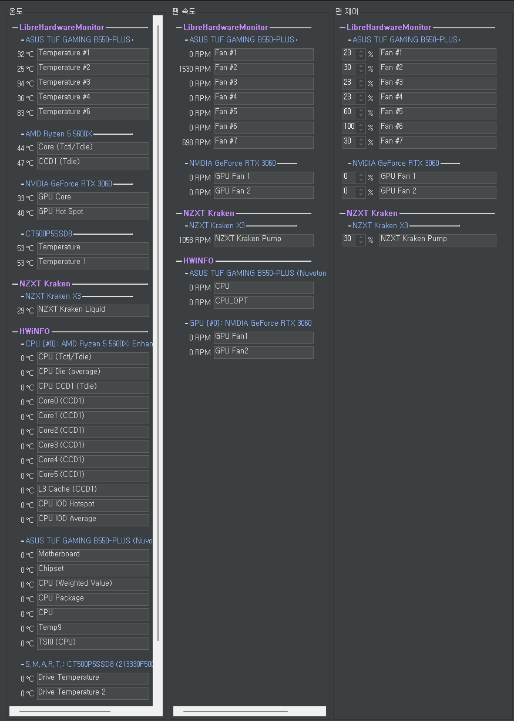Set the GPU Fan 1 control percentage stepper

[x=354, y=178]
